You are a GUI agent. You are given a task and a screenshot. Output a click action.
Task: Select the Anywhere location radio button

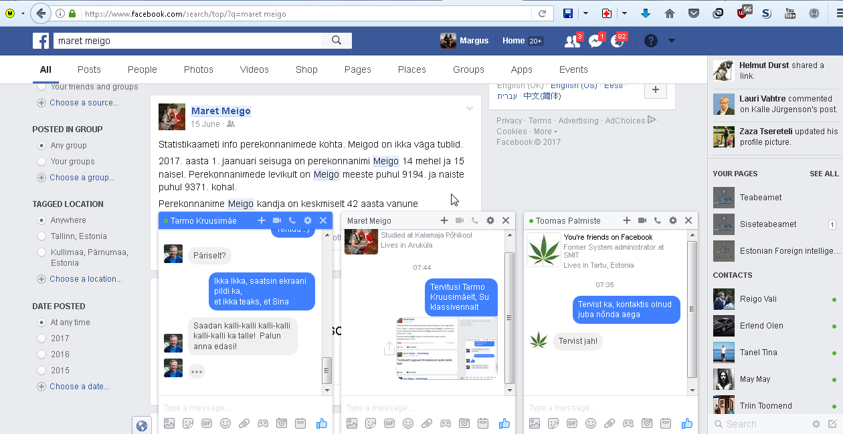coord(41,220)
